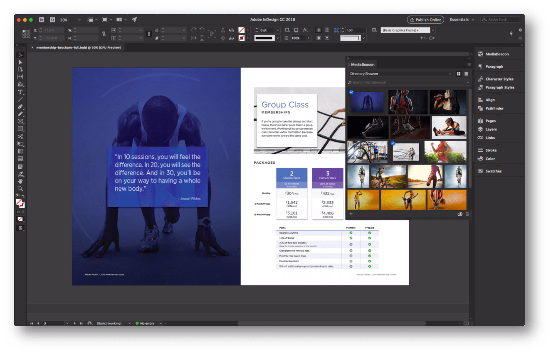This screenshot has width=551, height=352.
Task: Open the stroke weight 0 pt dropdown
Action: click(x=277, y=30)
